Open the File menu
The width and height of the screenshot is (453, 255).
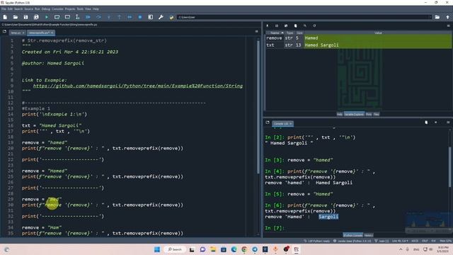click(x=4, y=9)
